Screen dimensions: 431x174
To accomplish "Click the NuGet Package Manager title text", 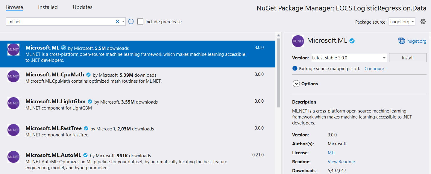I will click(x=342, y=8).
